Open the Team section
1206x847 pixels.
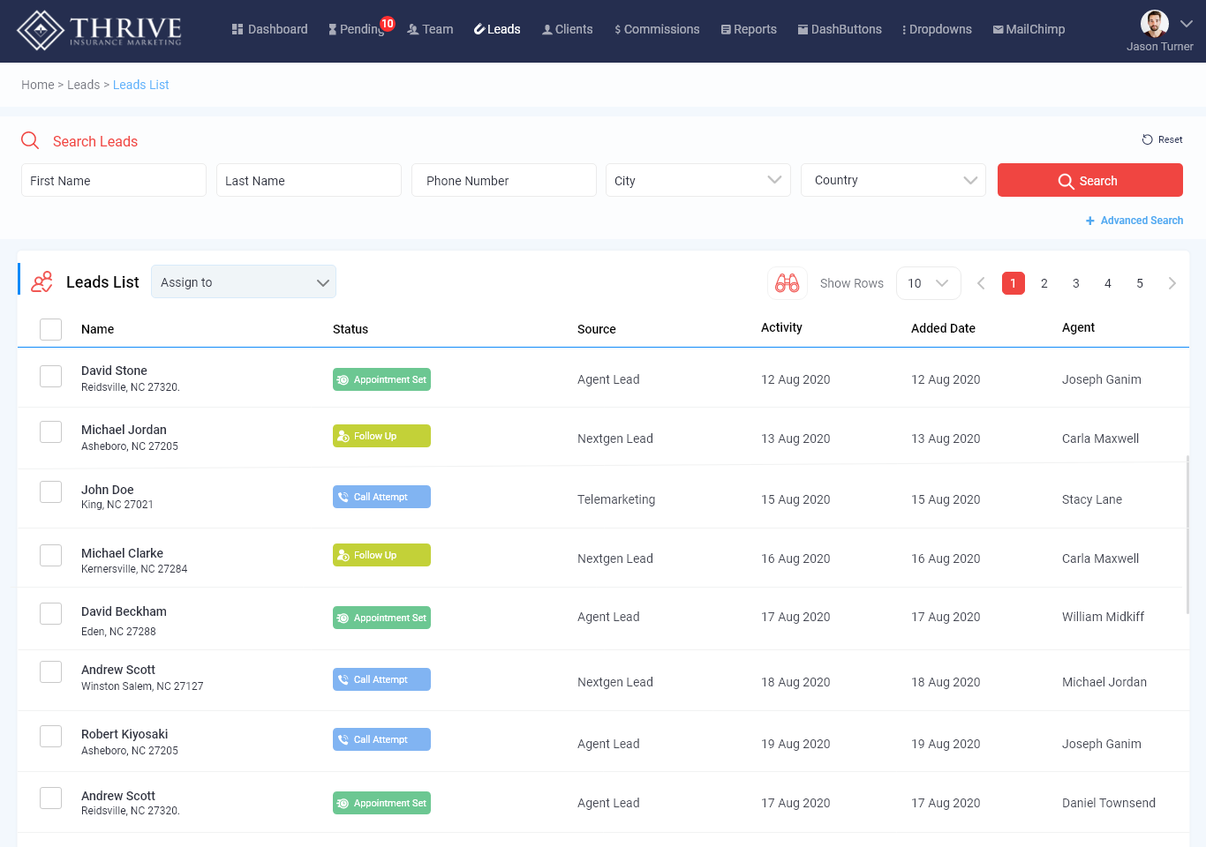coord(430,29)
